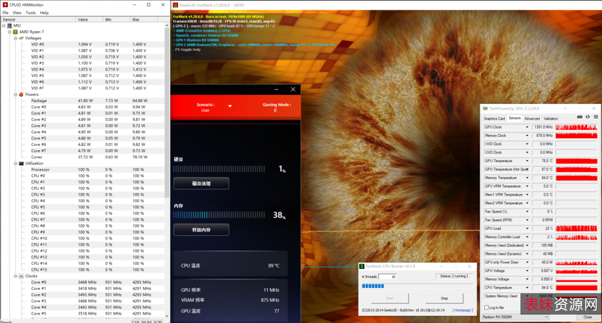Switch to Graphics Card tab in GPU-Z
The height and width of the screenshot is (323, 602).
pos(494,118)
